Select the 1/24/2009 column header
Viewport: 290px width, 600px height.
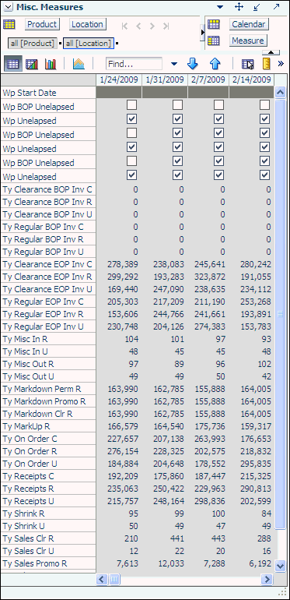pos(119,79)
